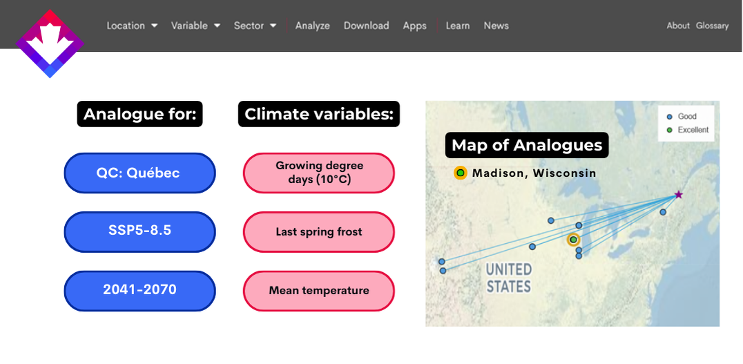Image resolution: width=743 pixels, height=364 pixels.
Task: Select the westernmost blue analogue marker
Action: [442, 262]
